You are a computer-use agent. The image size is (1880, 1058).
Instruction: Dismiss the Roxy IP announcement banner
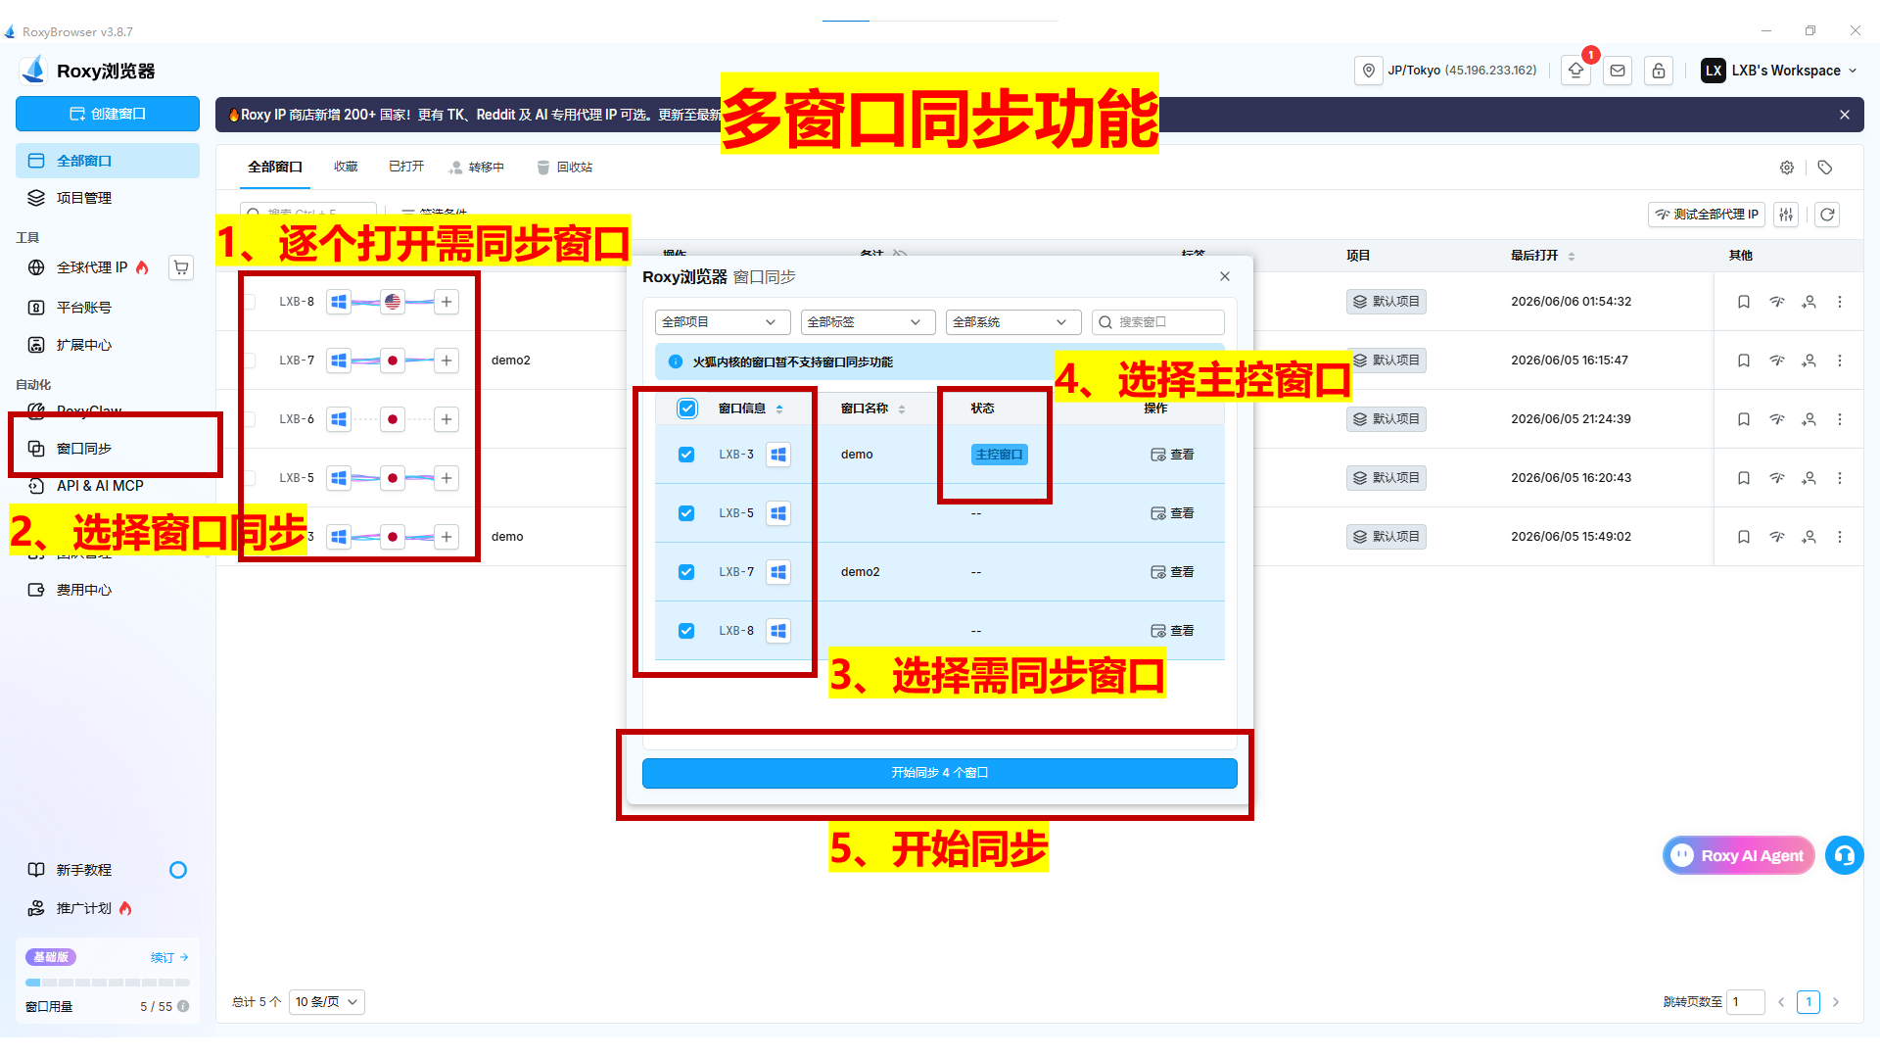tap(1845, 115)
